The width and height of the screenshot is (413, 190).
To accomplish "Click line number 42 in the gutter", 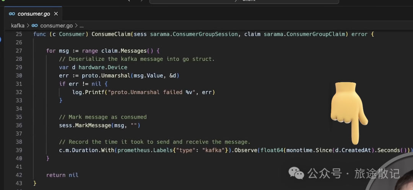I will (19, 175).
